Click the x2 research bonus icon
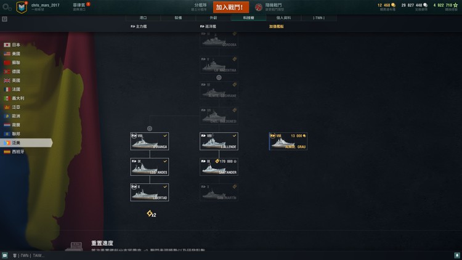Screen dimensions: 462x260 coord(151,214)
